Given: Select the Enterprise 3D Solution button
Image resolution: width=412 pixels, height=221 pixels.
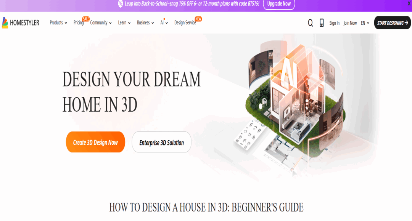Looking at the screenshot, I should [x=161, y=143].
